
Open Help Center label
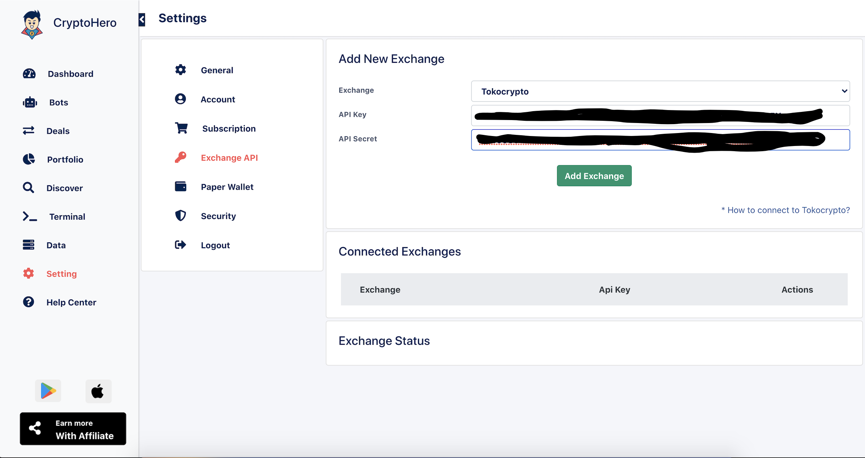[71, 302]
